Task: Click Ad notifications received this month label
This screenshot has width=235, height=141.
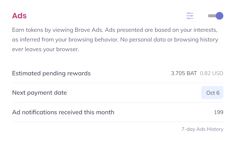Action: pyautogui.click(x=63, y=112)
